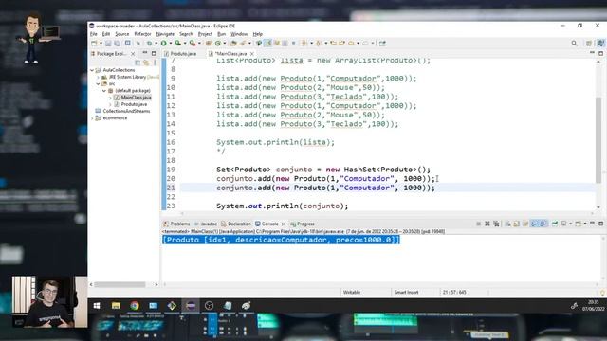607x341 pixels.
Task: Switch to the Progress tab
Action: (303, 224)
